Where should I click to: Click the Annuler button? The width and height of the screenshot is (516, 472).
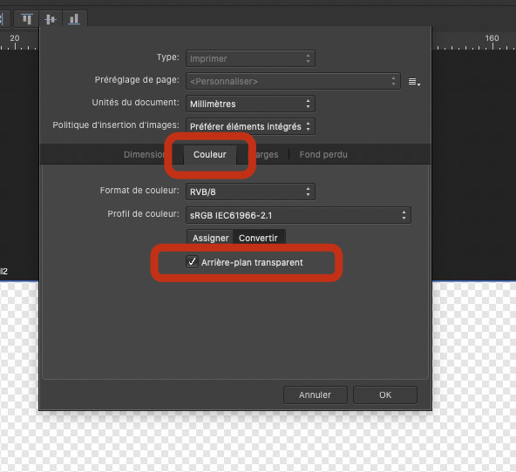tap(316, 394)
